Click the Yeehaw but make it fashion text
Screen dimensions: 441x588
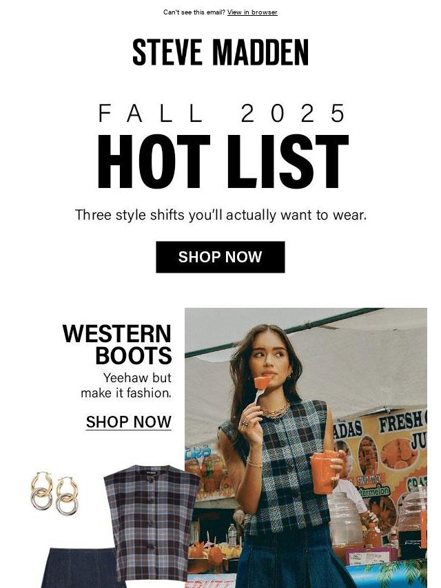pyautogui.click(x=126, y=385)
